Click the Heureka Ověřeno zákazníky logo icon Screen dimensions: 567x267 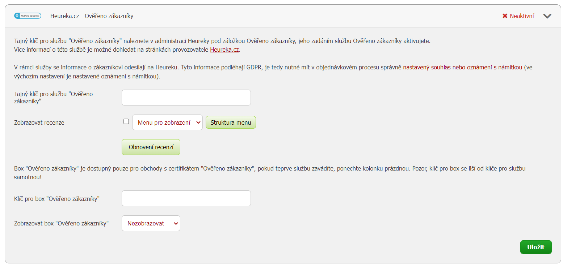(x=28, y=16)
